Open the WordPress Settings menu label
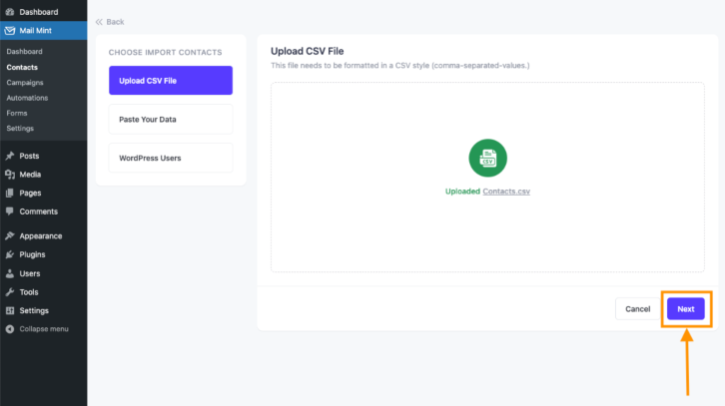725x406 pixels. 34,310
